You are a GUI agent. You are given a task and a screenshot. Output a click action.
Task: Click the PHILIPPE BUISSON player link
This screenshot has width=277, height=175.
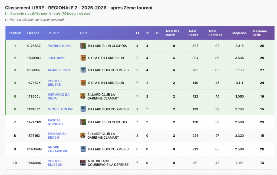coord(55,163)
